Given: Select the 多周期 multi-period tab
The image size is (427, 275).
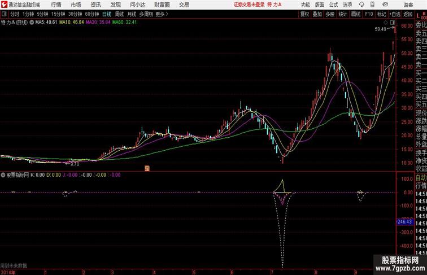Looking at the screenshot, I should [146, 14].
